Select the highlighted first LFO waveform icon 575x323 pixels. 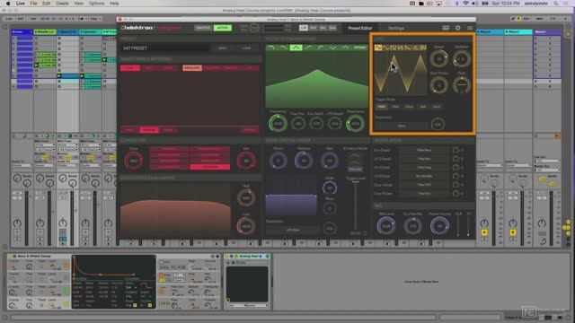pyautogui.click(x=378, y=48)
